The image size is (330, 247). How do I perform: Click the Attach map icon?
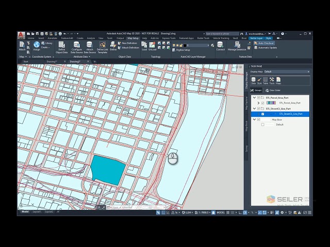coord(22,46)
